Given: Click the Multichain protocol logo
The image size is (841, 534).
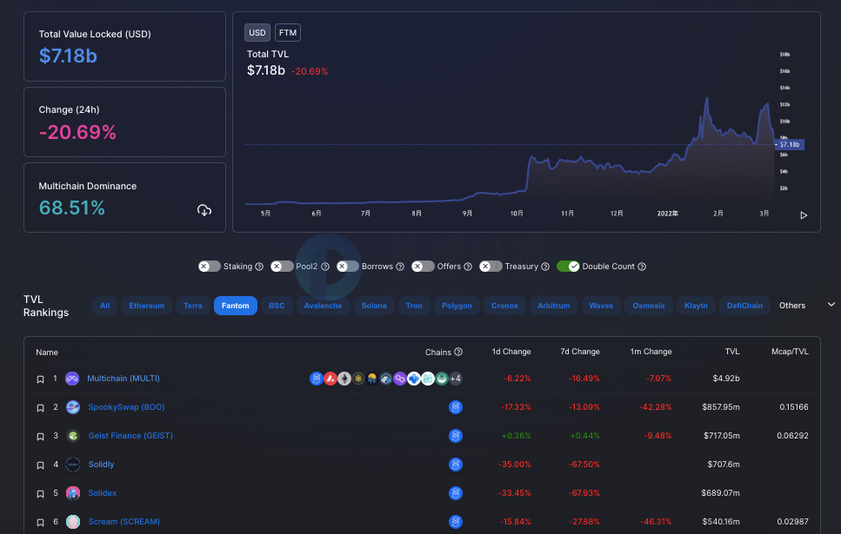Looking at the screenshot, I should pos(72,379).
